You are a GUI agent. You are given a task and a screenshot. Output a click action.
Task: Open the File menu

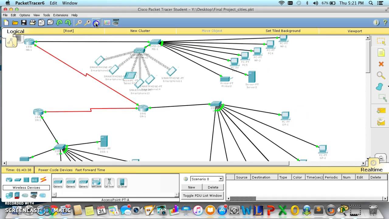(5, 15)
